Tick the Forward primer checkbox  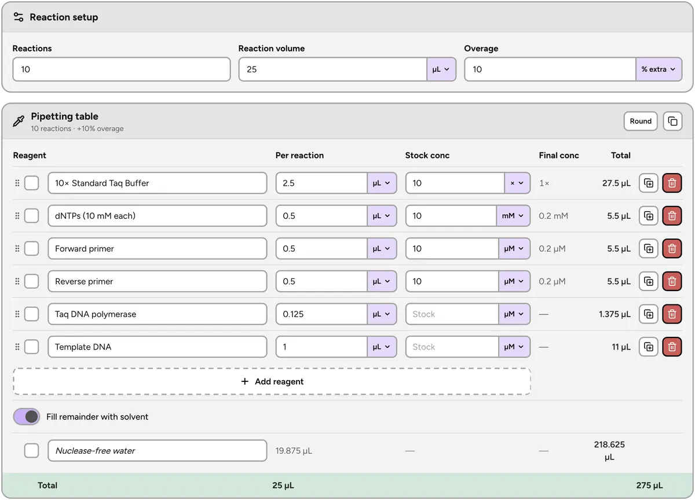(x=31, y=249)
